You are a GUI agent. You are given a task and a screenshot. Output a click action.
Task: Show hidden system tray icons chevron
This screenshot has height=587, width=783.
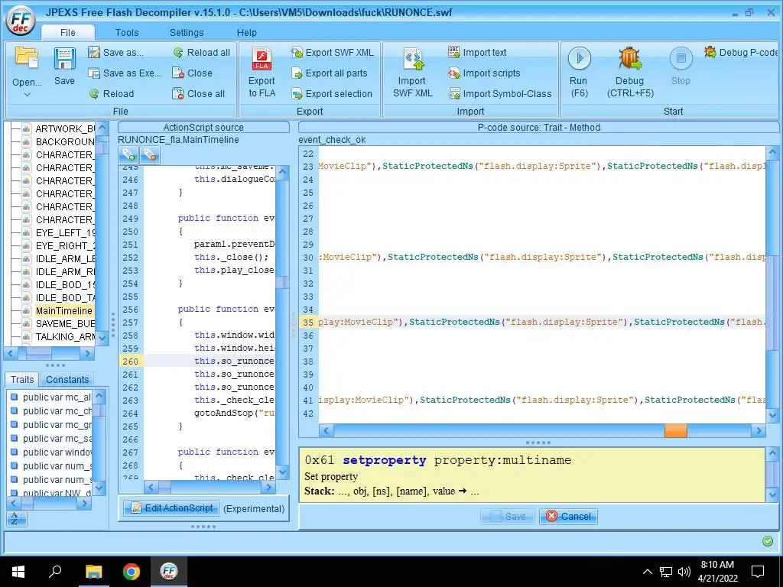(647, 572)
